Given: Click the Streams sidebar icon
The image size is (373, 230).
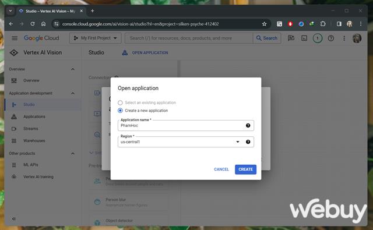Looking at the screenshot, I should tap(14, 129).
